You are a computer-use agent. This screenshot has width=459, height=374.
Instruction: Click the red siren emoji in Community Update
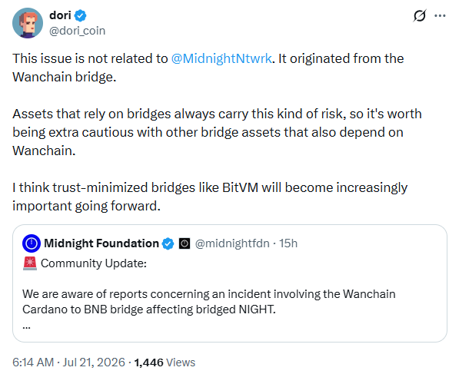(30, 263)
